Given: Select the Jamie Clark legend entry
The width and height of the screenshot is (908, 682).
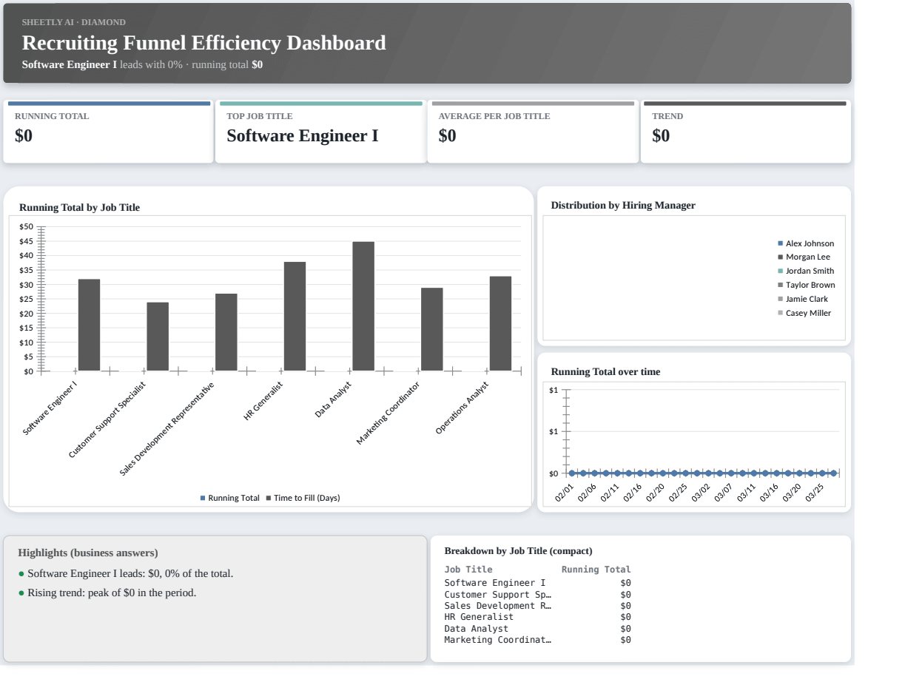Looking at the screenshot, I should tap(803, 299).
